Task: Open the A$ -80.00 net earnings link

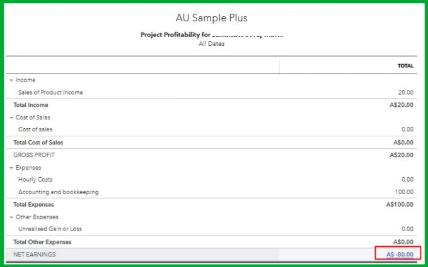Action: pos(400,254)
